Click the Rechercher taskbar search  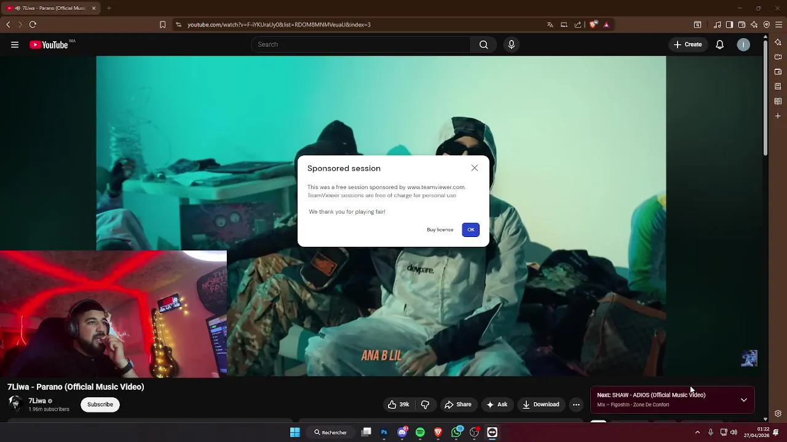pyautogui.click(x=331, y=432)
